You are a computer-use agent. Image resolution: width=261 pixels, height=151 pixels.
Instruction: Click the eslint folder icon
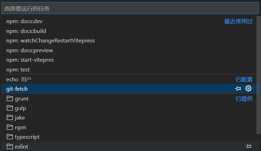[x=9, y=146]
